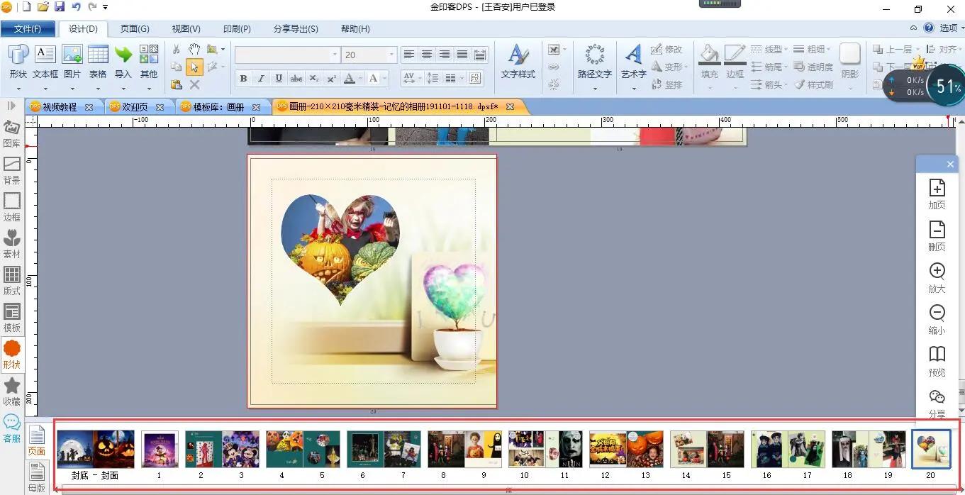Open the 收藏 favorites star panel
Viewport: 965px width, 495px height.
[12, 389]
